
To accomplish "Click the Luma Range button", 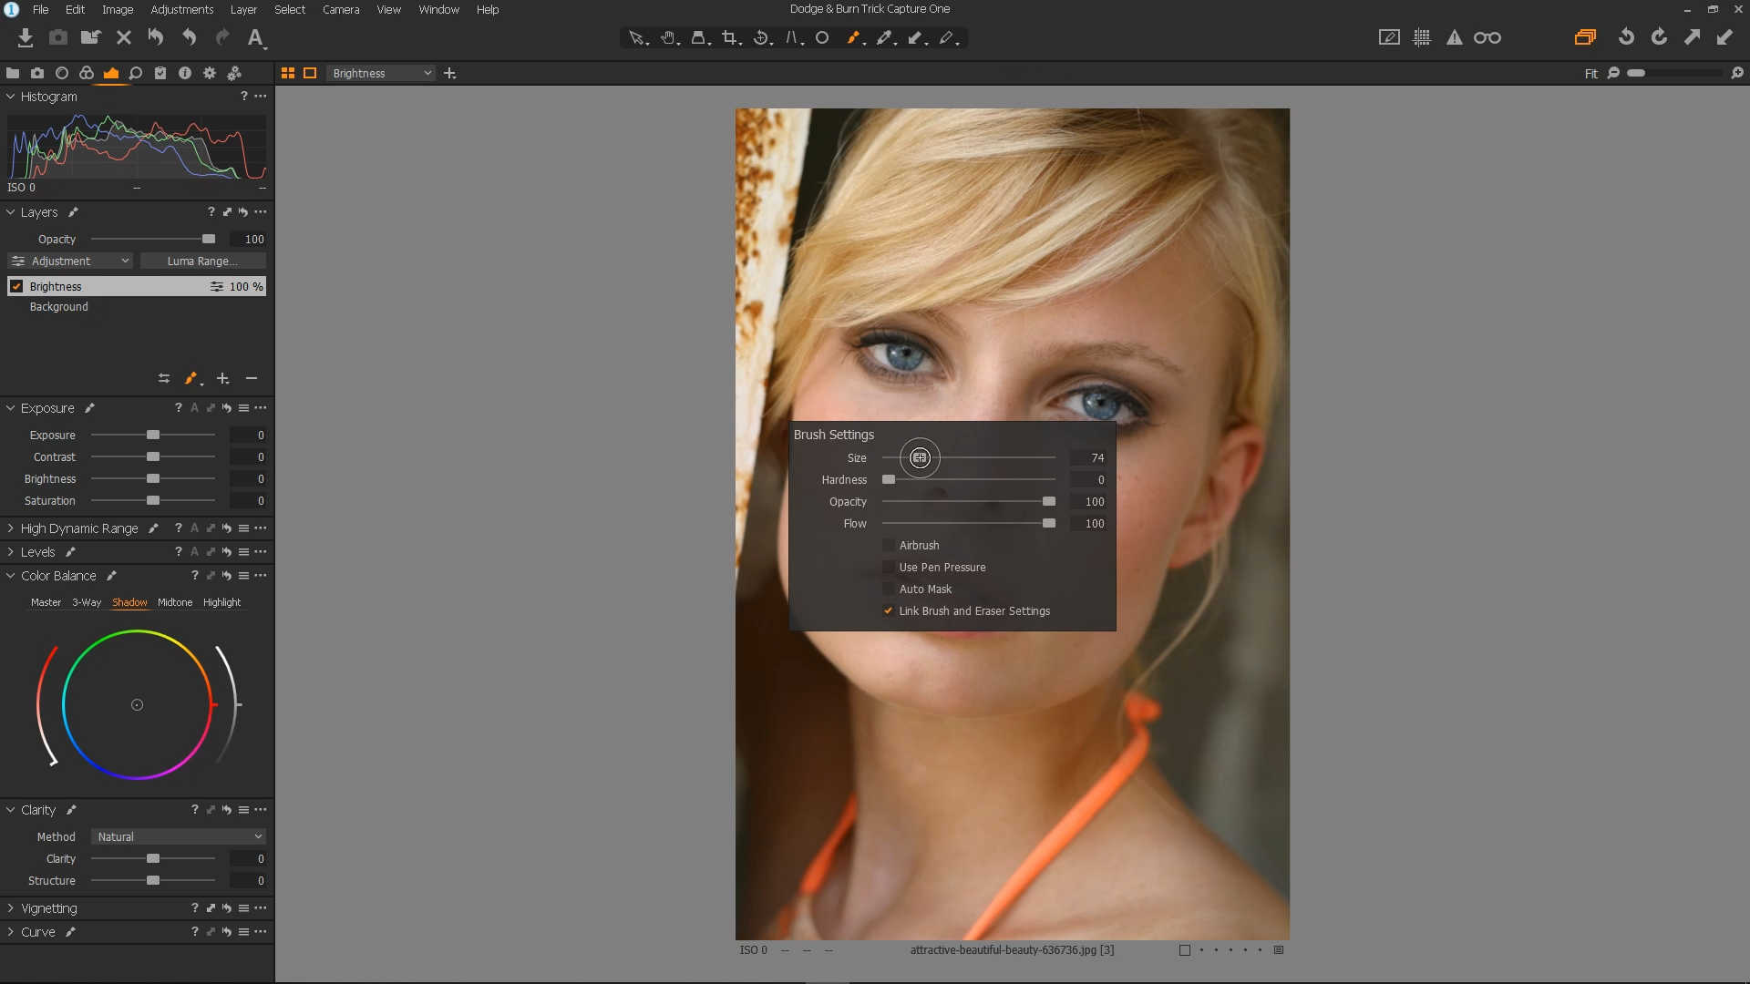I will [x=202, y=261].
